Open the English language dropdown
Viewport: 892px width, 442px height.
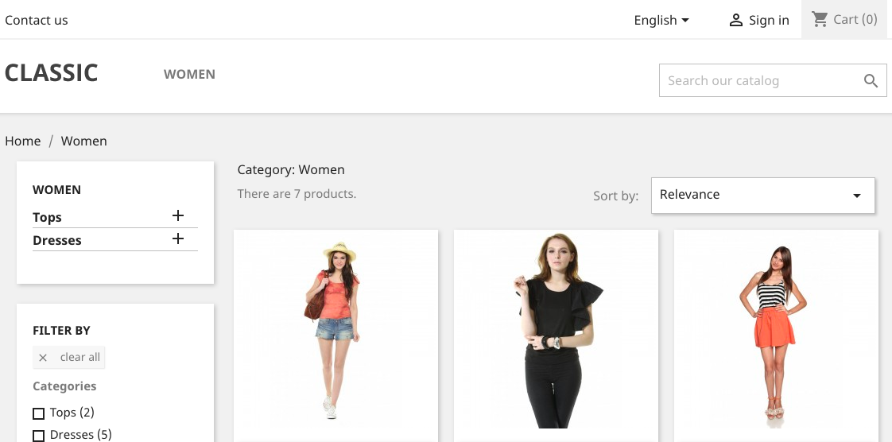coord(661,21)
